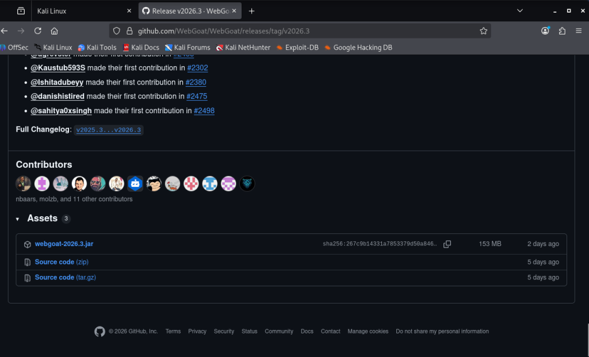Collapse the Assets section triangle
The image size is (589, 357).
17,219
